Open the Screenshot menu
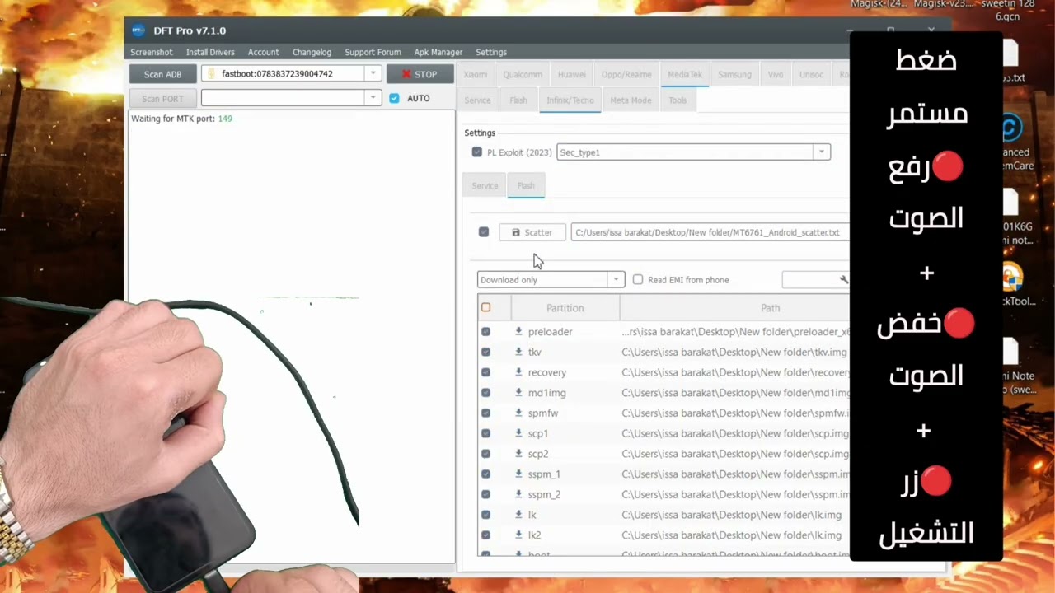 (152, 52)
